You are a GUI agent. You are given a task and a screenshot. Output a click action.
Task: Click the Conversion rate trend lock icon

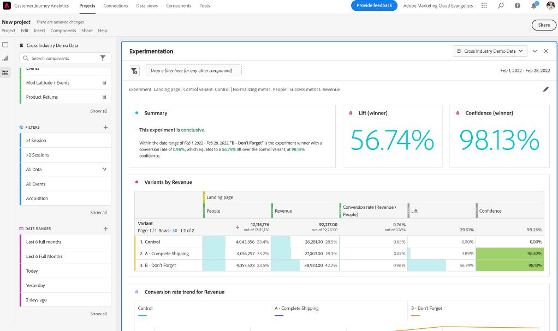click(136, 292)
